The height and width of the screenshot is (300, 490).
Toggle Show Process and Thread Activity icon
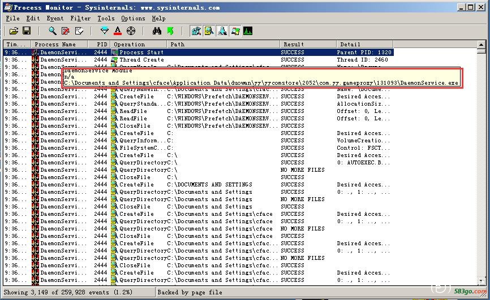tap(235, 31)
